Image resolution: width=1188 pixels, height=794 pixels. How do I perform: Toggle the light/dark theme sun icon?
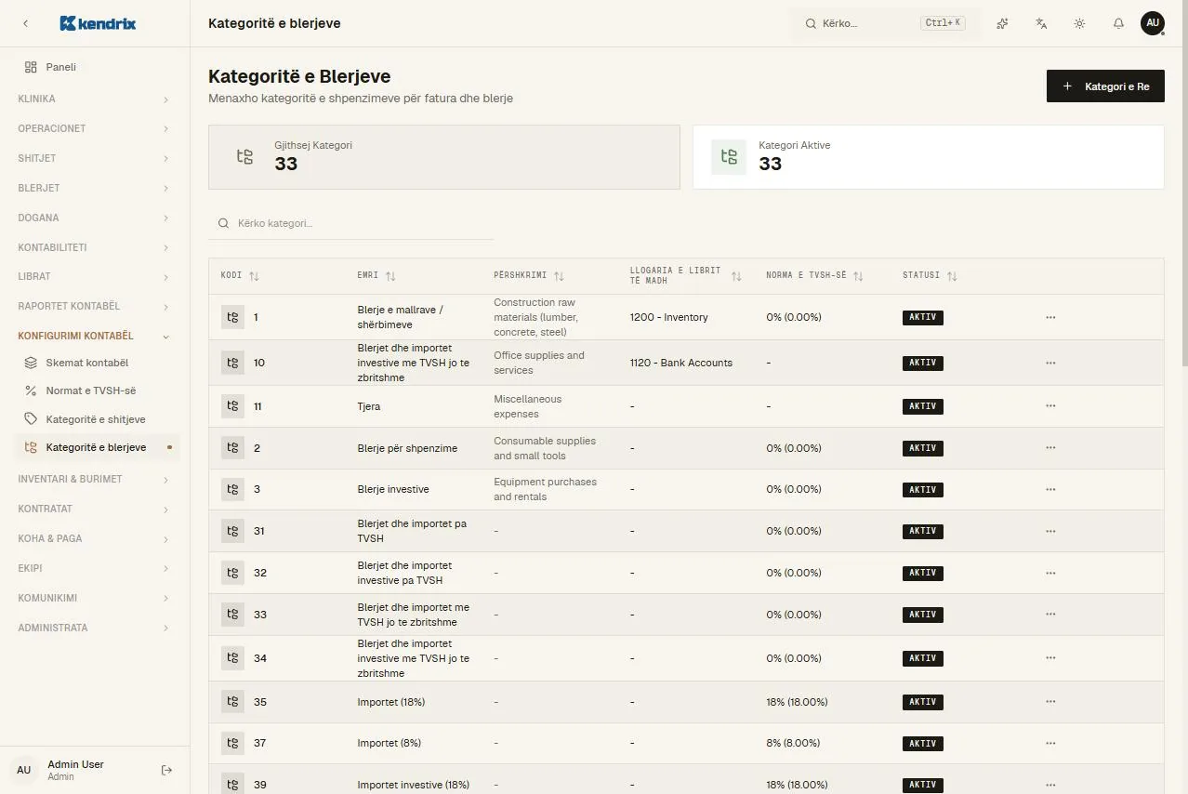pos(1079,23)
